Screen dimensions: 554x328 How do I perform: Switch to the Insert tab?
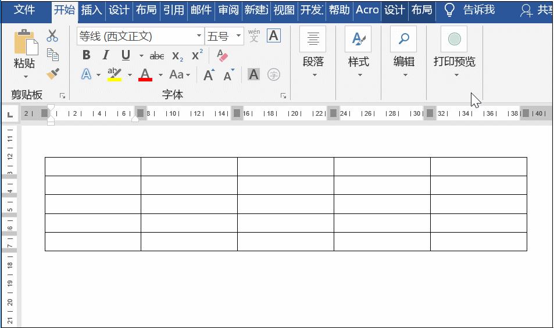click(91, 10)
